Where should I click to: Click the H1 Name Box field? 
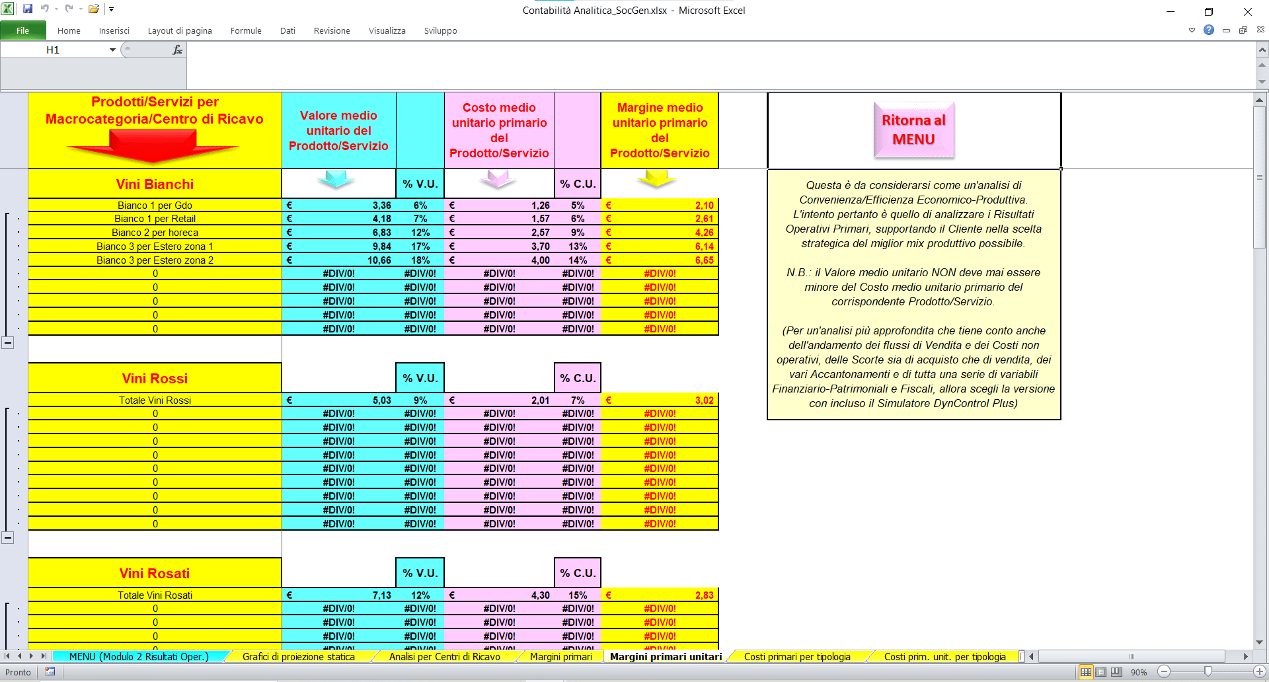click(53, 50)
